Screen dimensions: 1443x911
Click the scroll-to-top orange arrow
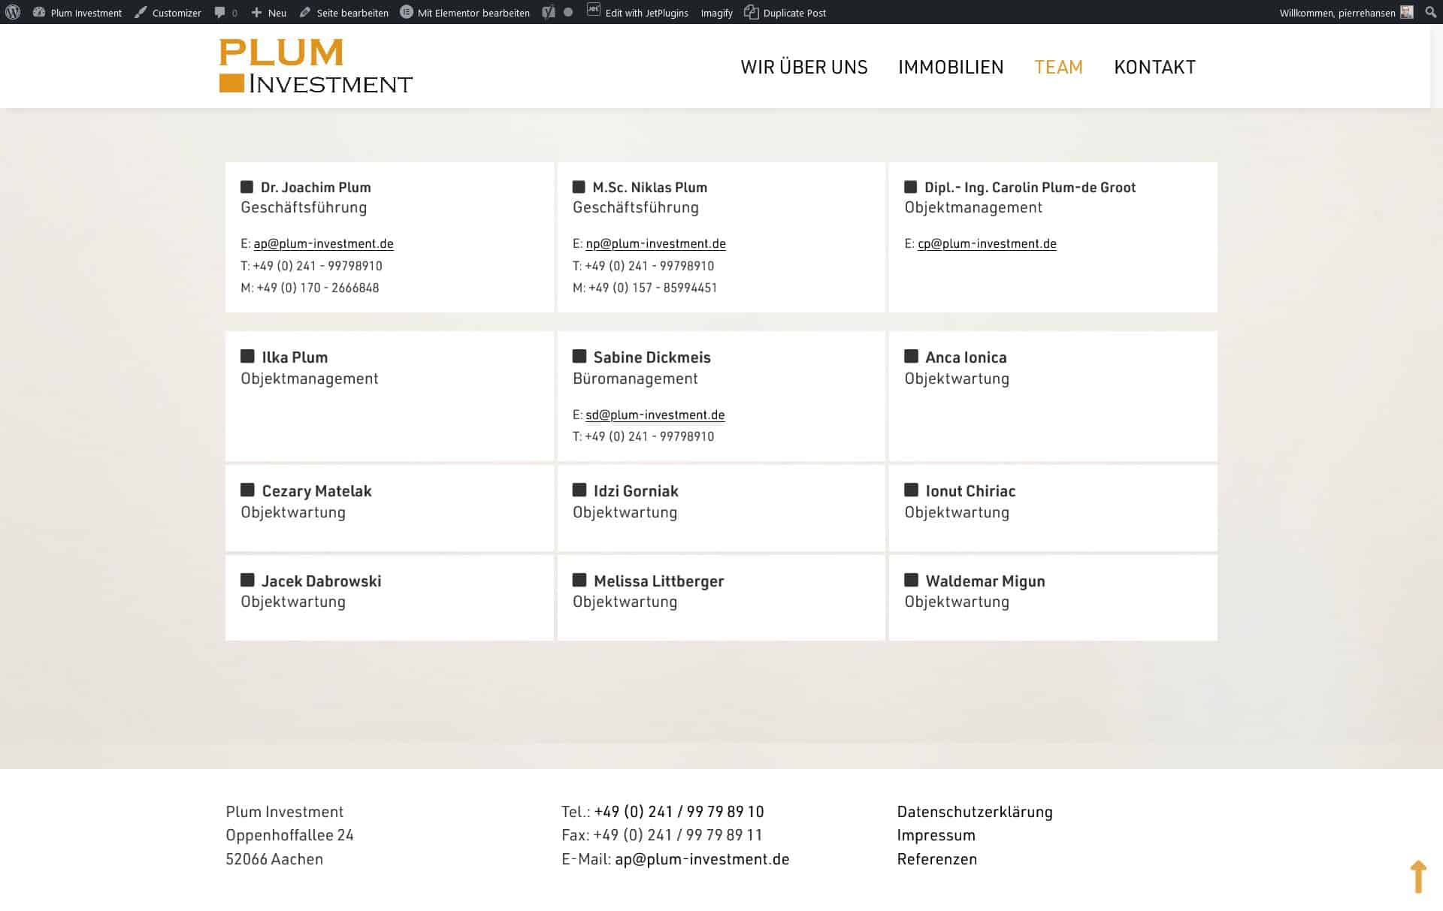tap(1418, 876)
